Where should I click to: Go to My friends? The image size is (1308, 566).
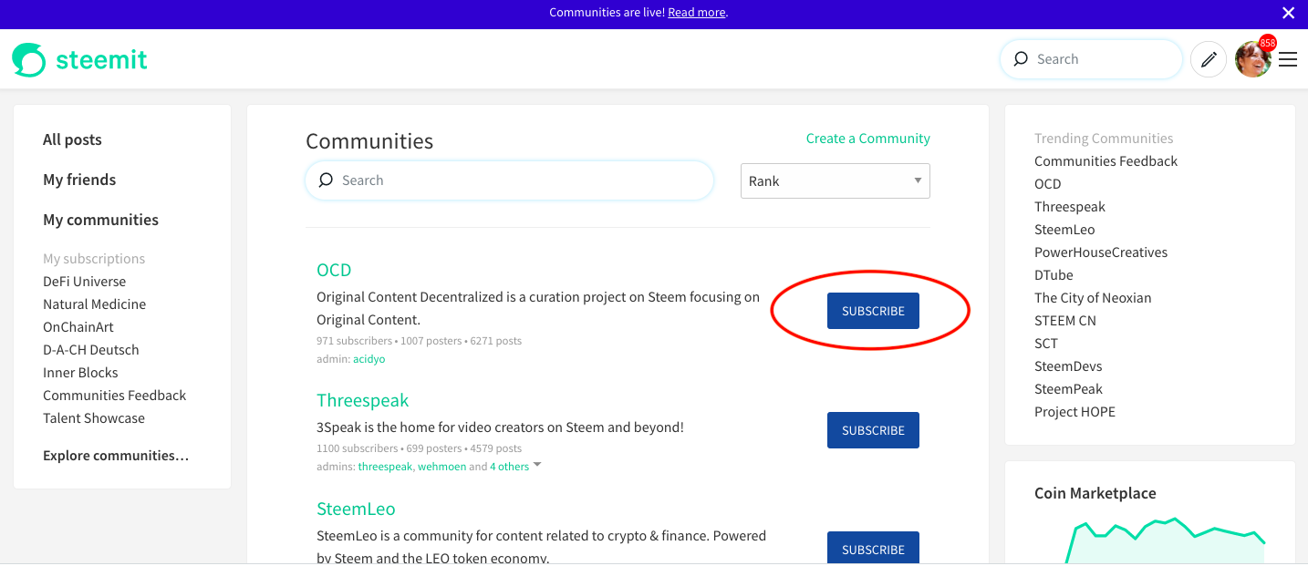(79, 180)
